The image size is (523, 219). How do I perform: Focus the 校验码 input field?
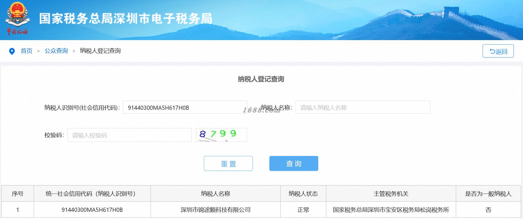pyautogui.click(x=130, y=135)
